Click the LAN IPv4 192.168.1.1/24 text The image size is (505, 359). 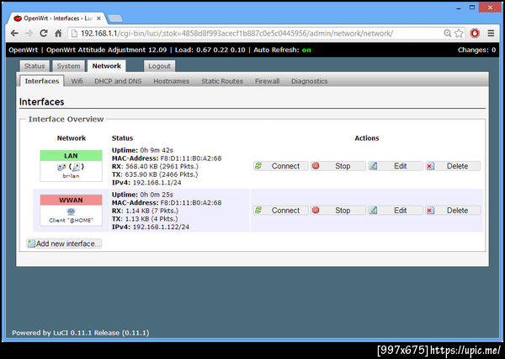pos(146,183)
